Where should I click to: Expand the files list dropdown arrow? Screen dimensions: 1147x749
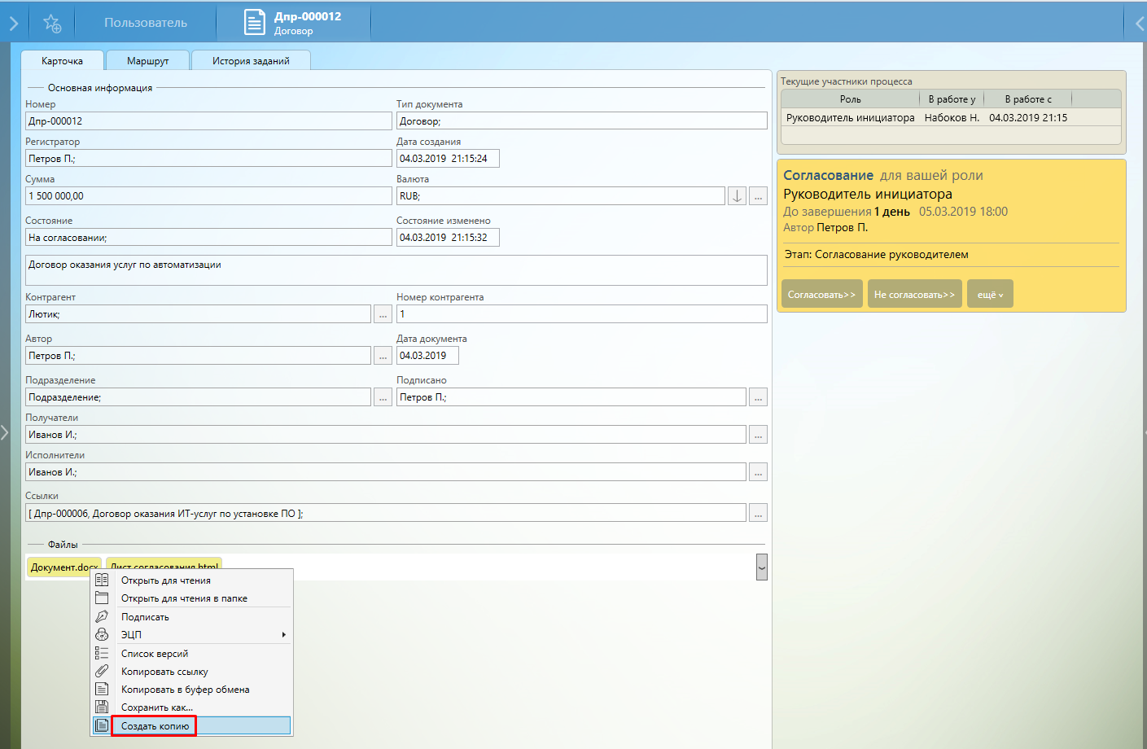pos(762,567)
